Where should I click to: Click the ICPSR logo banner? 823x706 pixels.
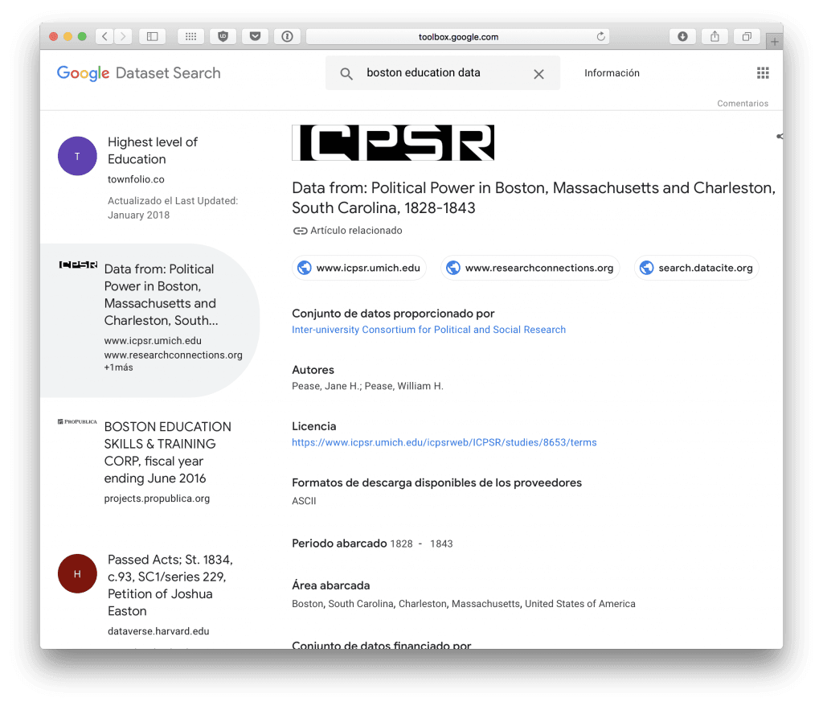(x=393, y=142)
